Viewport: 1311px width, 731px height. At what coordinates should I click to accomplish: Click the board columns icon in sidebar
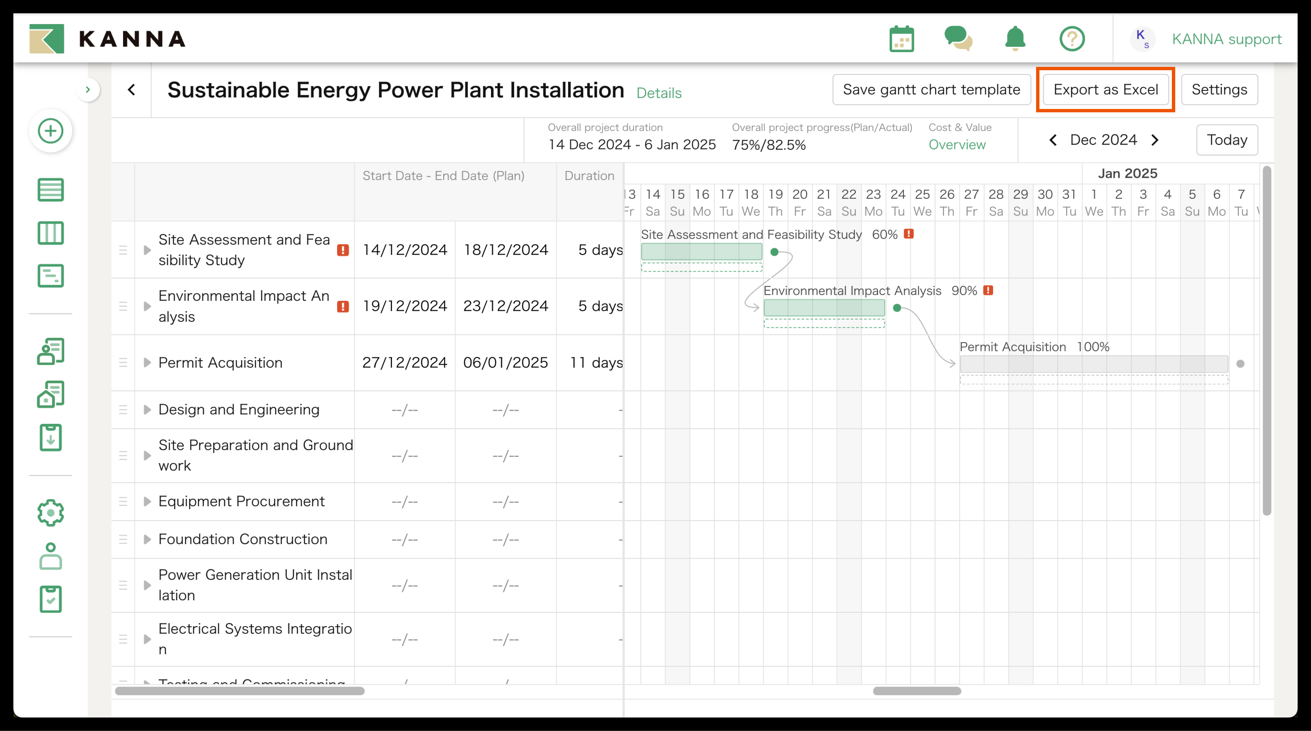[51, 233]
